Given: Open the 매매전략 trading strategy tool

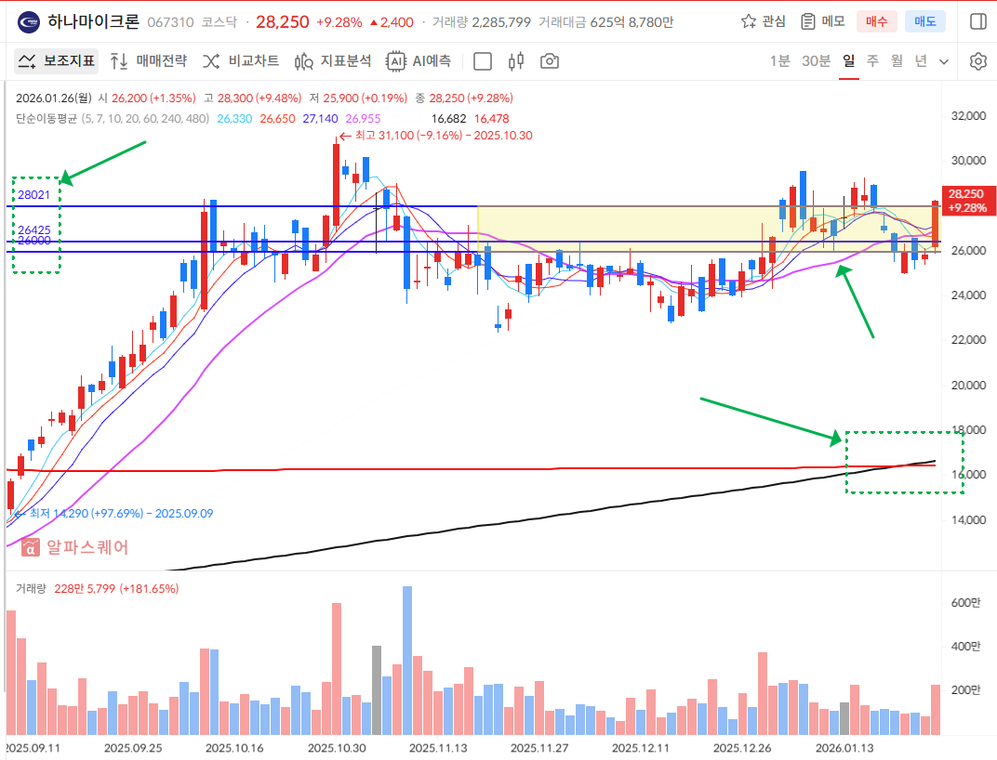Looking at the screenshot, I should pyautogui.click(x=148, y=61).
